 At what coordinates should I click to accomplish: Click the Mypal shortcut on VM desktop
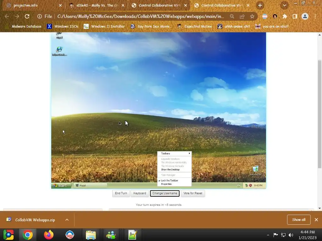(x=59, y=35)
